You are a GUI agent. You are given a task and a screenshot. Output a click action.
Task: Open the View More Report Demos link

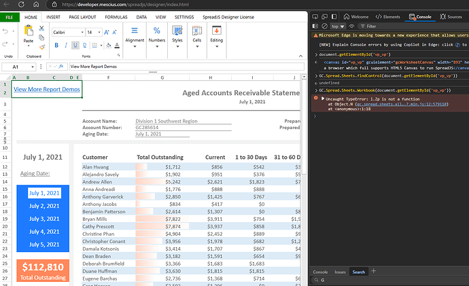click(47, 89)
